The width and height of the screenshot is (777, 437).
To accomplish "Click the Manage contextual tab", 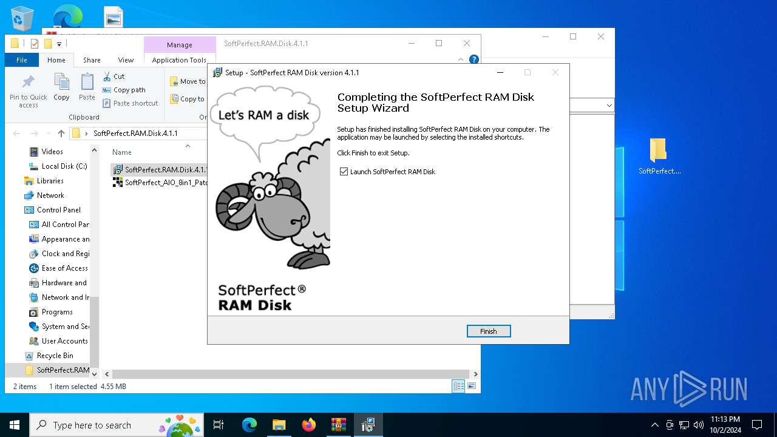I will [x=180, y=45].
